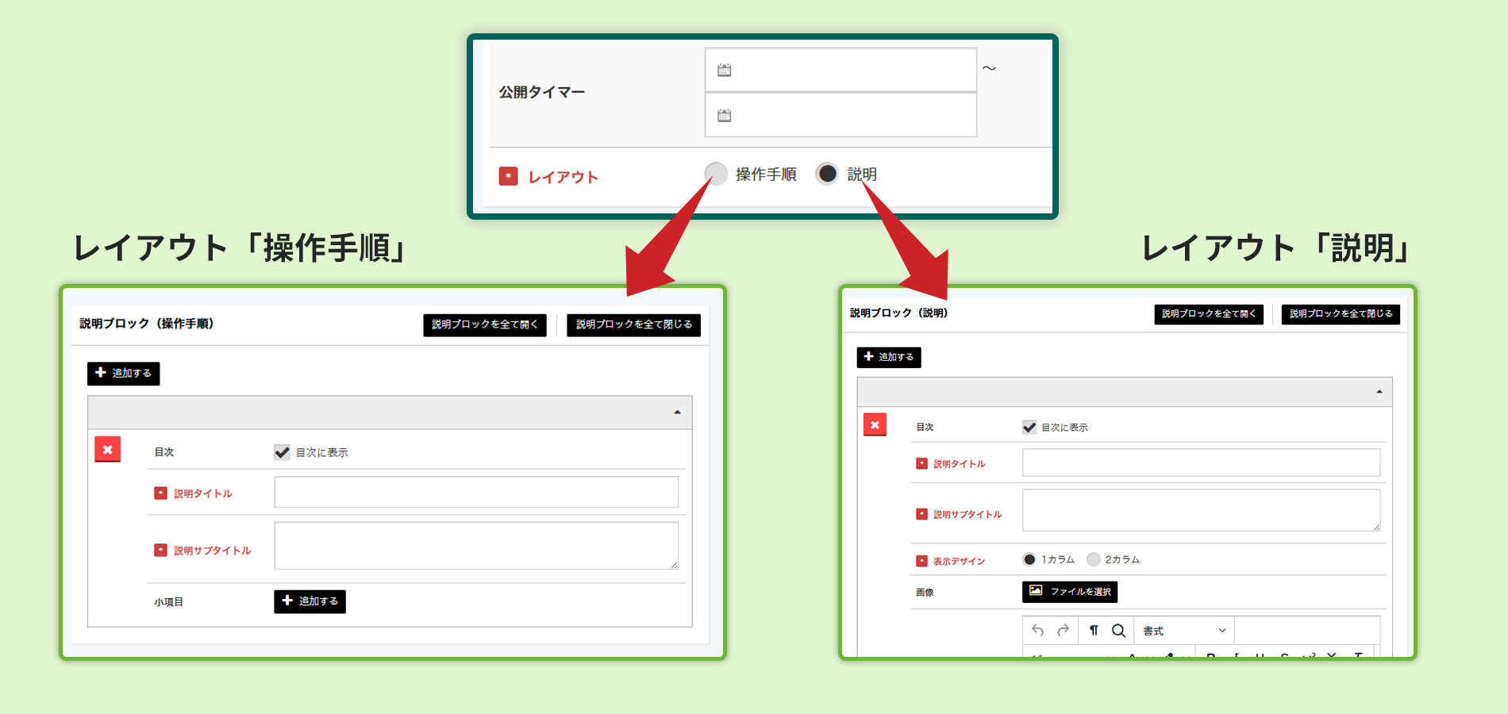Click the calendar icon in the first 公開タイマー field
This screenshot has height=714, width=1508.
coord(724,71)
